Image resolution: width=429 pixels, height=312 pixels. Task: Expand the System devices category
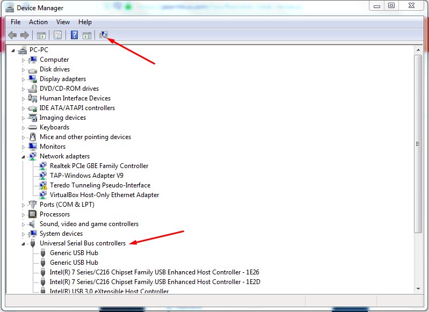point(23,234)
